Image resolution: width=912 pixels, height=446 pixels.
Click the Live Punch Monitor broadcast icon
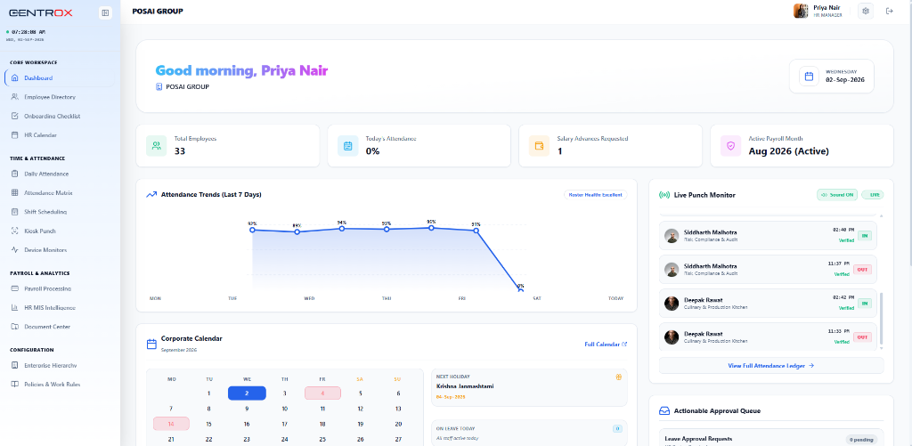point(664,195)
